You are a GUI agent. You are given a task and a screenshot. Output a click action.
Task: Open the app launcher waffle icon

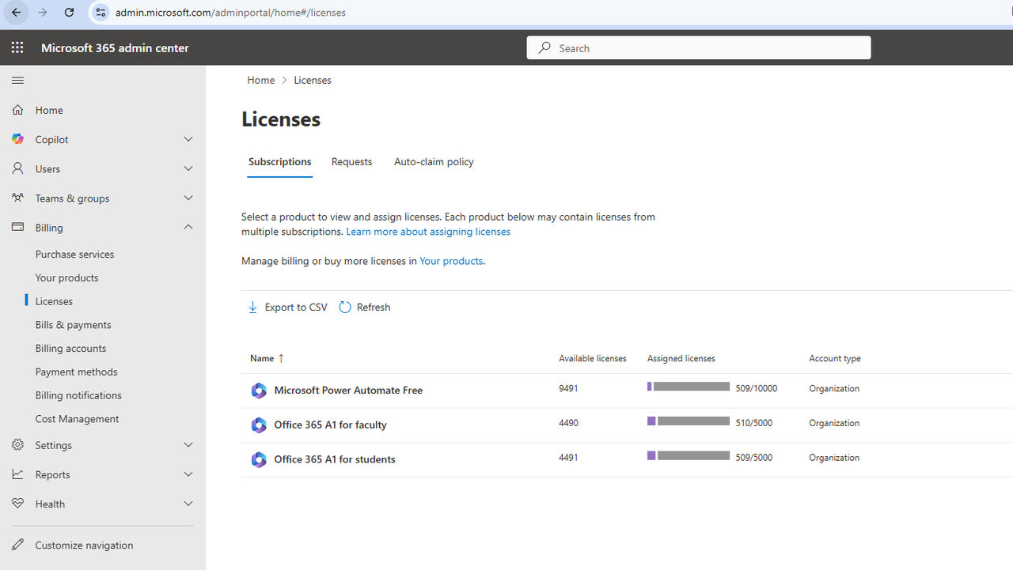coord(17,47)
